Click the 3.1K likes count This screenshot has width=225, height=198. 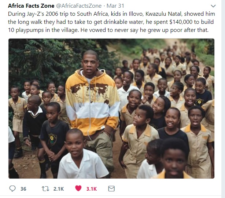(92, 189)
